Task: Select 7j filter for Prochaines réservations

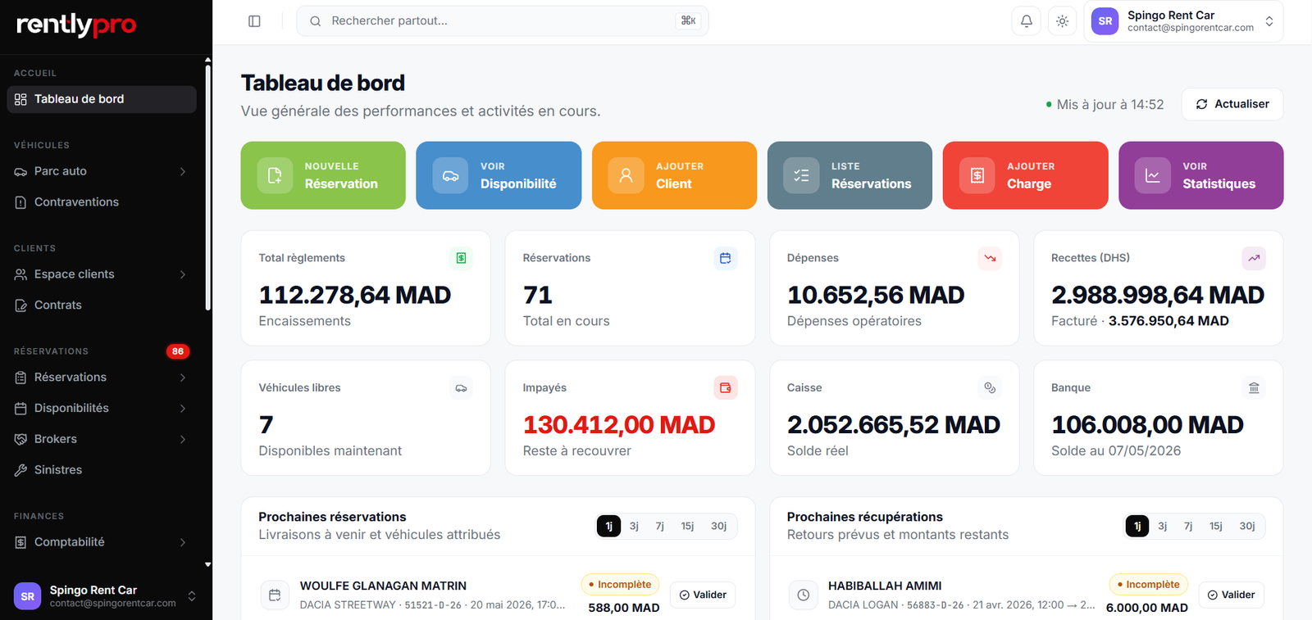Action: pos(659,526)
